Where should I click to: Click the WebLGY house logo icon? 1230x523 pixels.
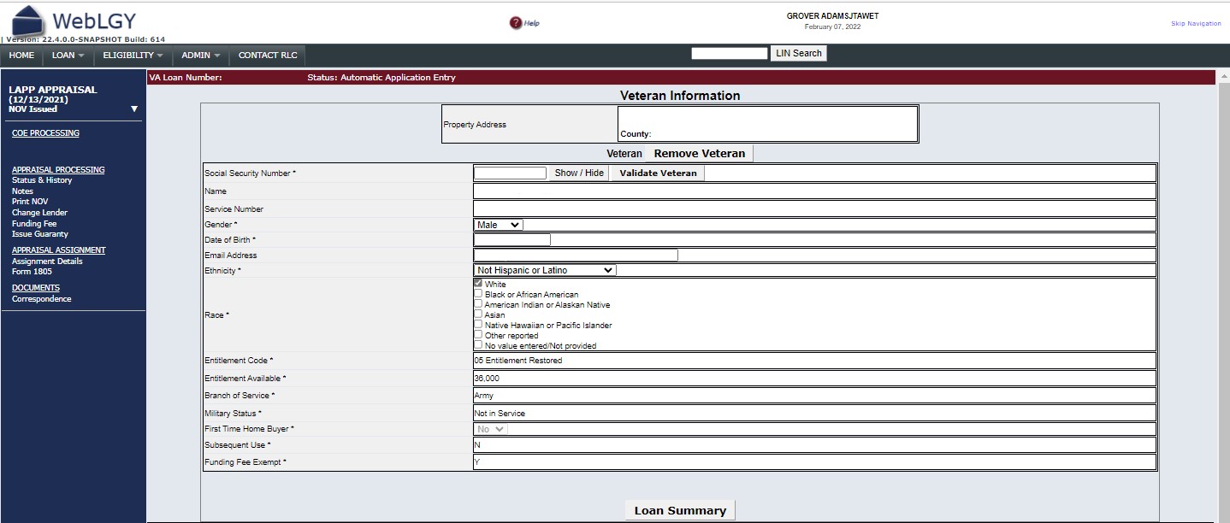pyautogui.click(x=27, y=21)
